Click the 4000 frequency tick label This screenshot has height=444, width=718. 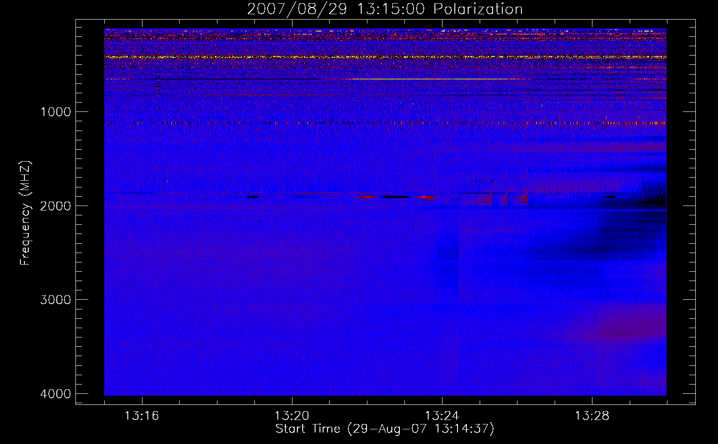click(x=55, y=394)
